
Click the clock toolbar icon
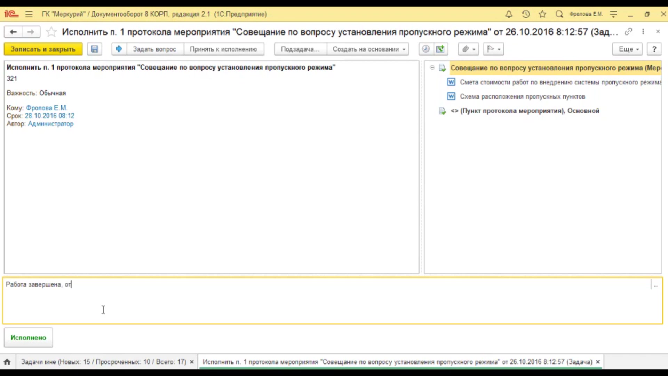click(426, 49)
